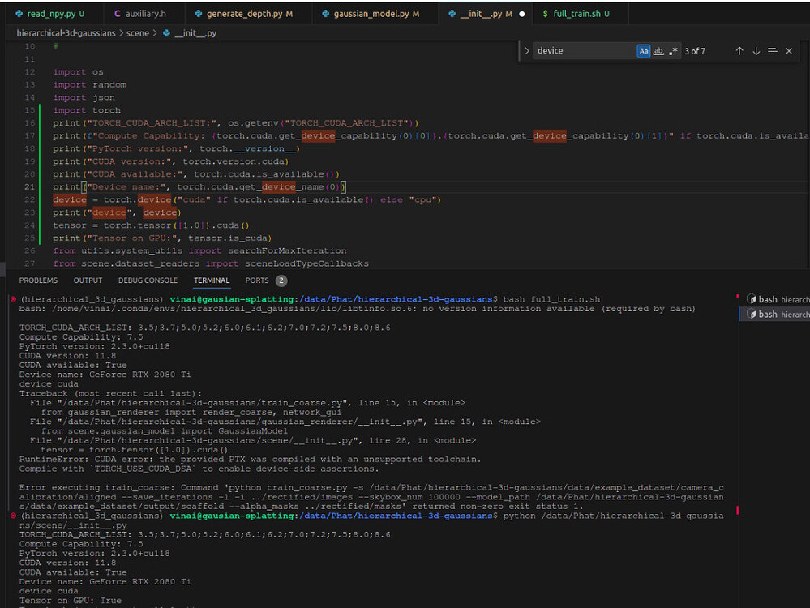
Task: Select the first bash terminal entry
Action: (774, 299)
